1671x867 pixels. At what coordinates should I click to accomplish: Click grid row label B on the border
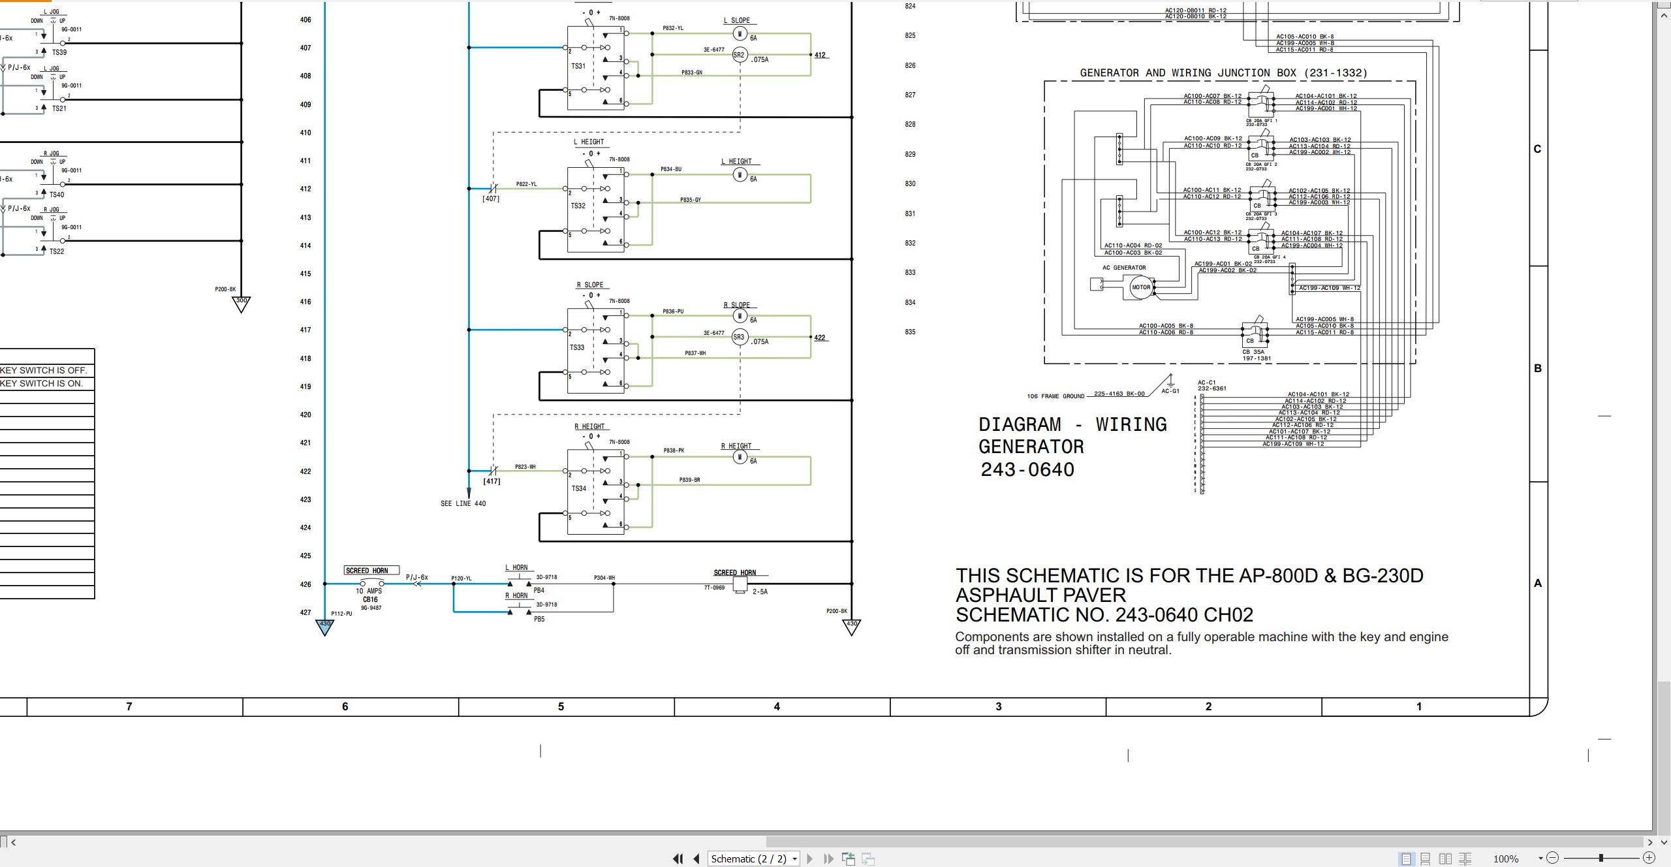pos(1538,368)
